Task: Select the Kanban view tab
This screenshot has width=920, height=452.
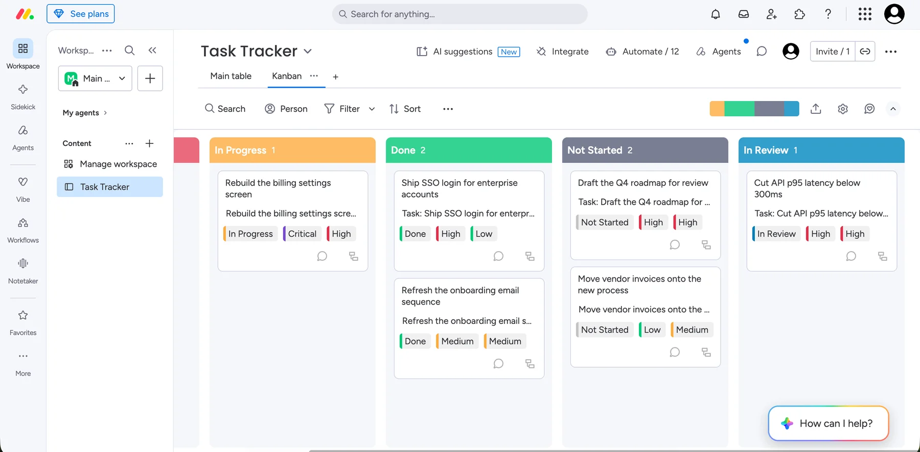Action: 287,76
